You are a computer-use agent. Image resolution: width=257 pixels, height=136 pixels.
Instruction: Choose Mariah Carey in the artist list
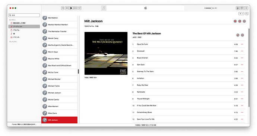tap(59, 38)
